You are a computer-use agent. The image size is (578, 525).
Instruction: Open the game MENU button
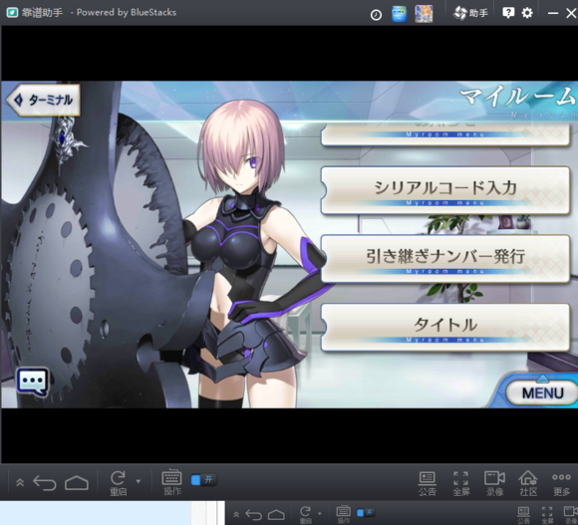pyautogui.click(x=542, y=393)
